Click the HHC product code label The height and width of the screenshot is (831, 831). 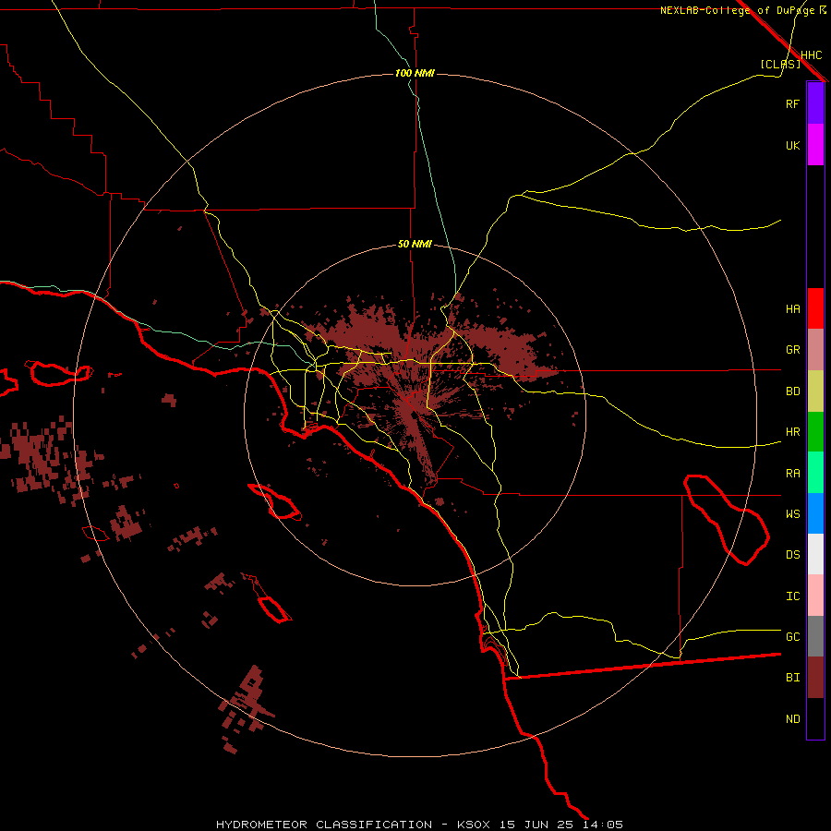click(x=811, y=55)
